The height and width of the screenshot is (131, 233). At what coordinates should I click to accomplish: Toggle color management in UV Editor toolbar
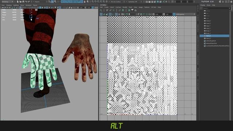pos(174,14)
